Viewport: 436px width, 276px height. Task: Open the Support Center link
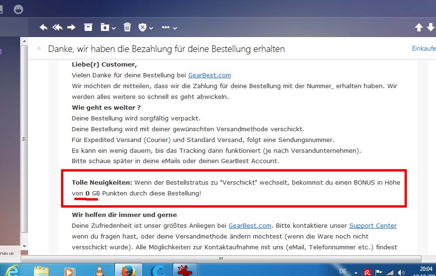pyautogui.click(x=373, y=226)
